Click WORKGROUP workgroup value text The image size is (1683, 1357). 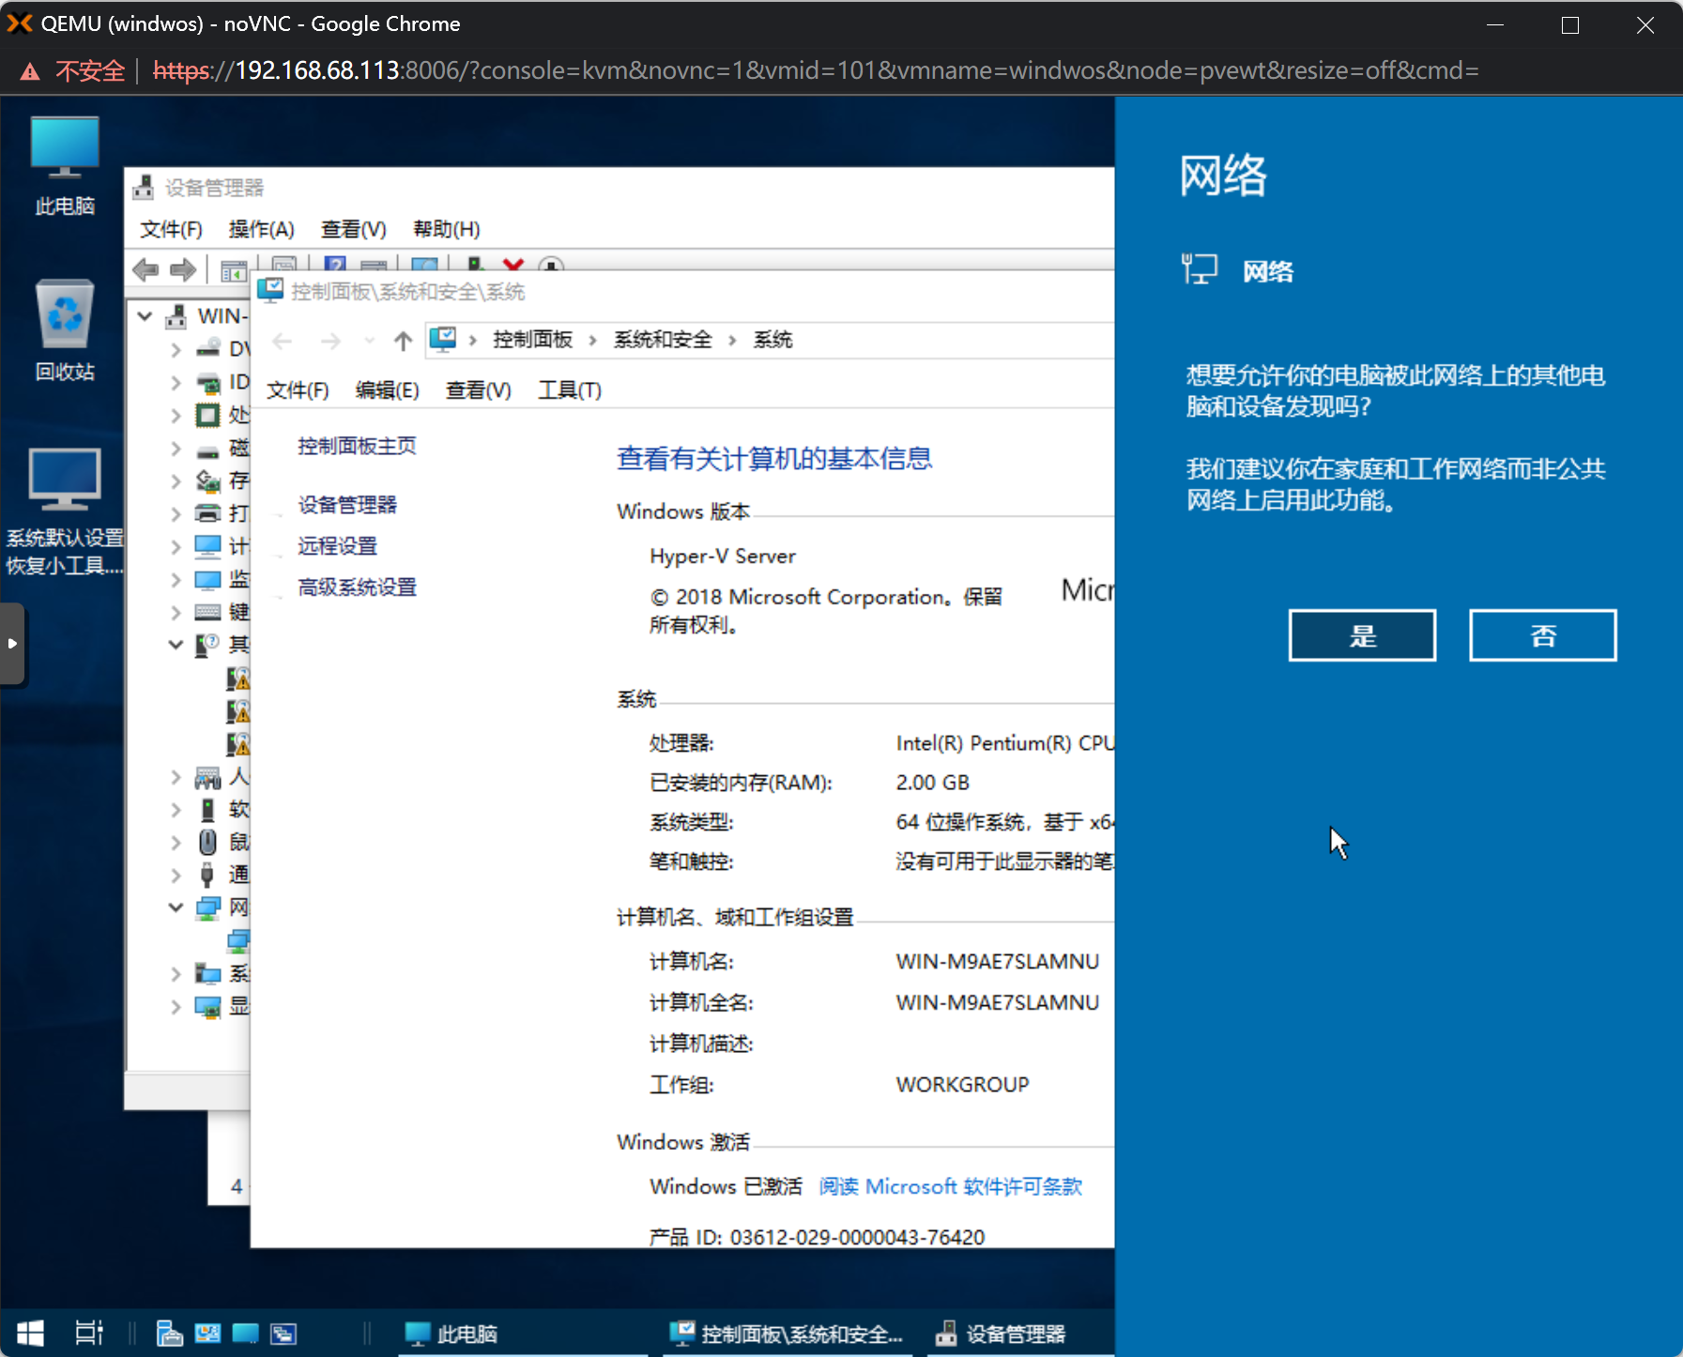coord(962,1085)
